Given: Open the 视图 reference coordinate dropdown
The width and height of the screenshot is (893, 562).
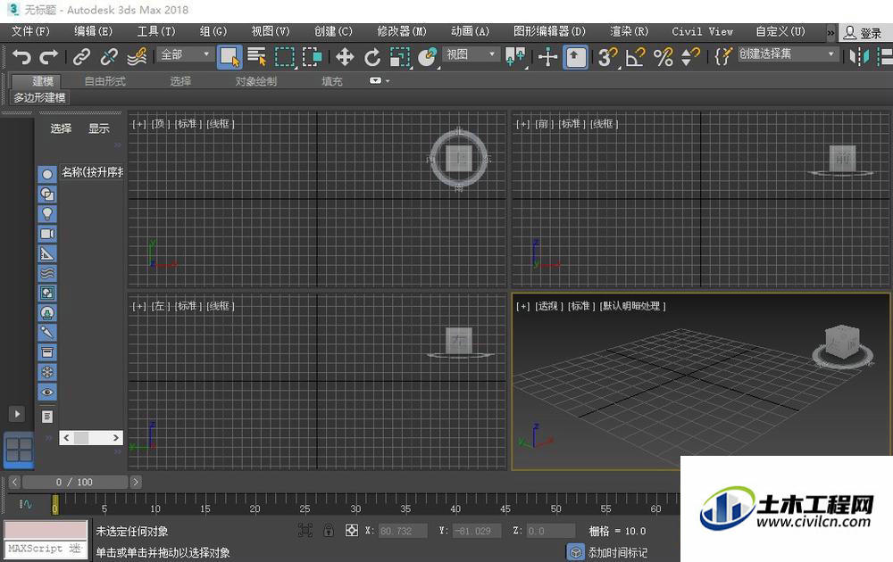Looking at the screenshot, I should click(x=471, y=54).
